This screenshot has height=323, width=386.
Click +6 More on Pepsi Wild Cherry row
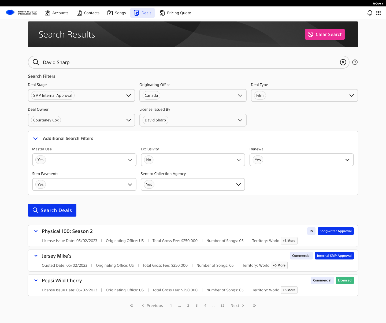(x=289, y=290)
